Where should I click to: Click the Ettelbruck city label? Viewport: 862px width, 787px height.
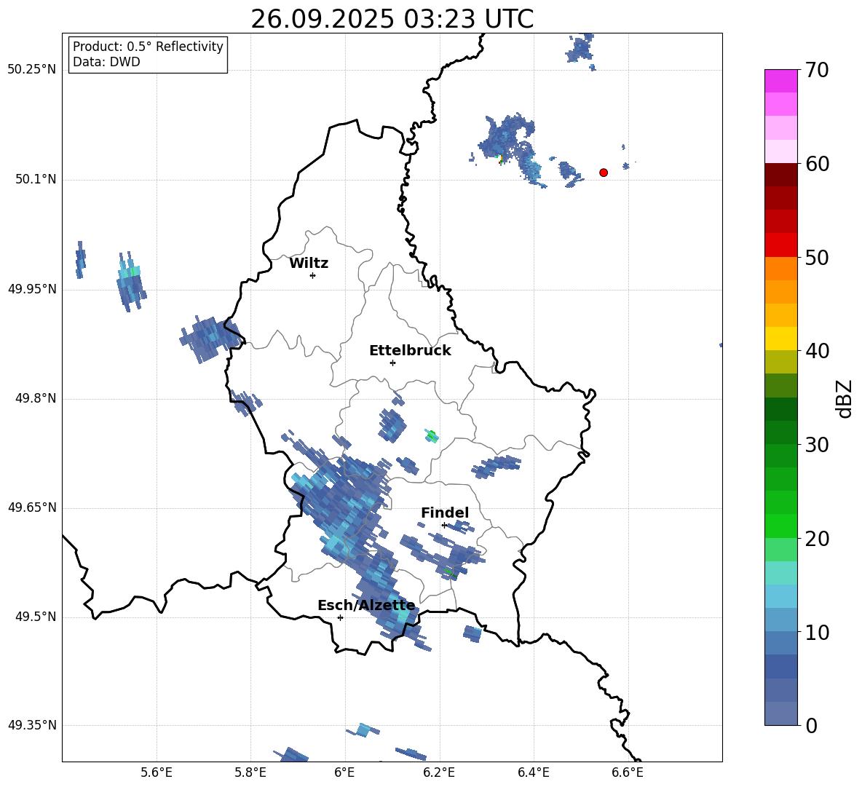coord(410,351)
